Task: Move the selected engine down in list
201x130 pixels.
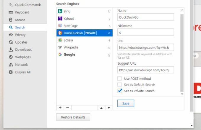Action: tap(109, 108)
